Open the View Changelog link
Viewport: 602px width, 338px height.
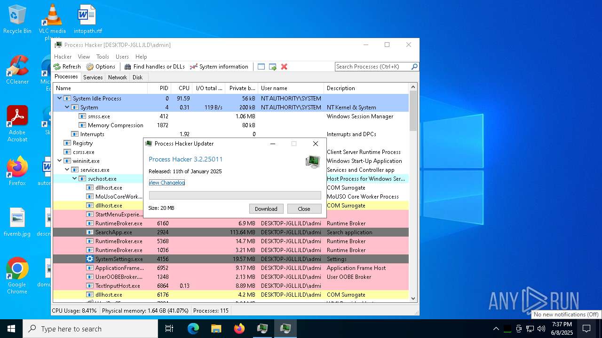tap(166, 183)
